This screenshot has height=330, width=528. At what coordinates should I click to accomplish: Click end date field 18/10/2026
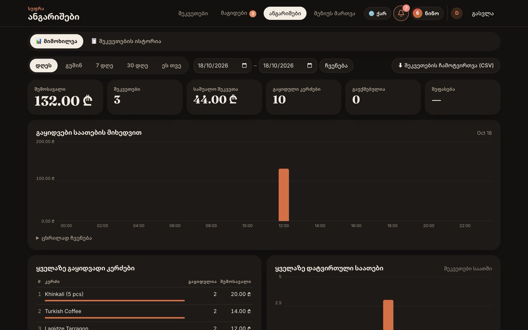pyautogui.click(x=288, y=66)
